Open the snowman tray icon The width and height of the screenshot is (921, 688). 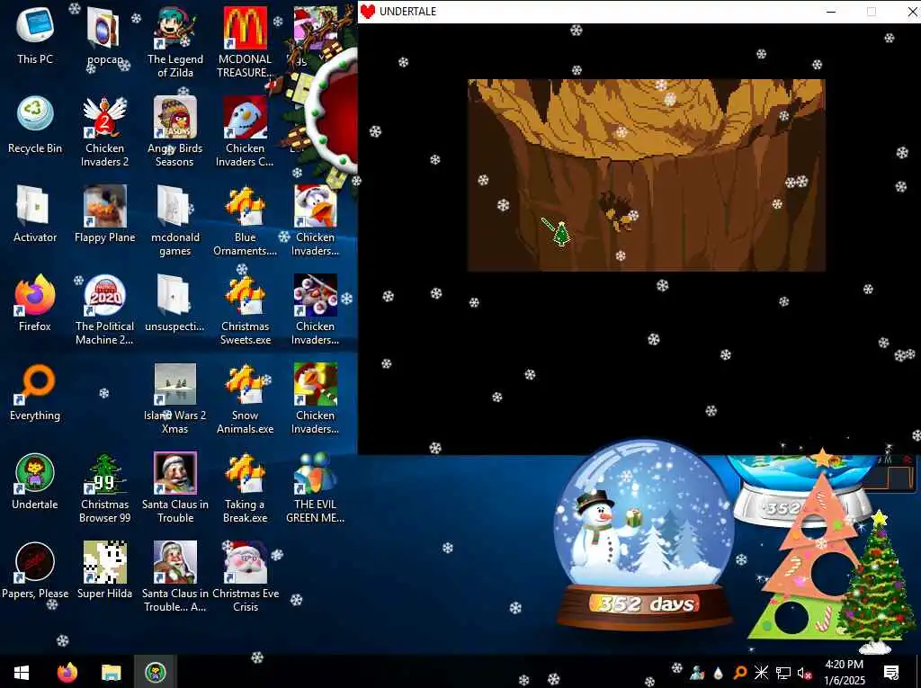(697, 673)
